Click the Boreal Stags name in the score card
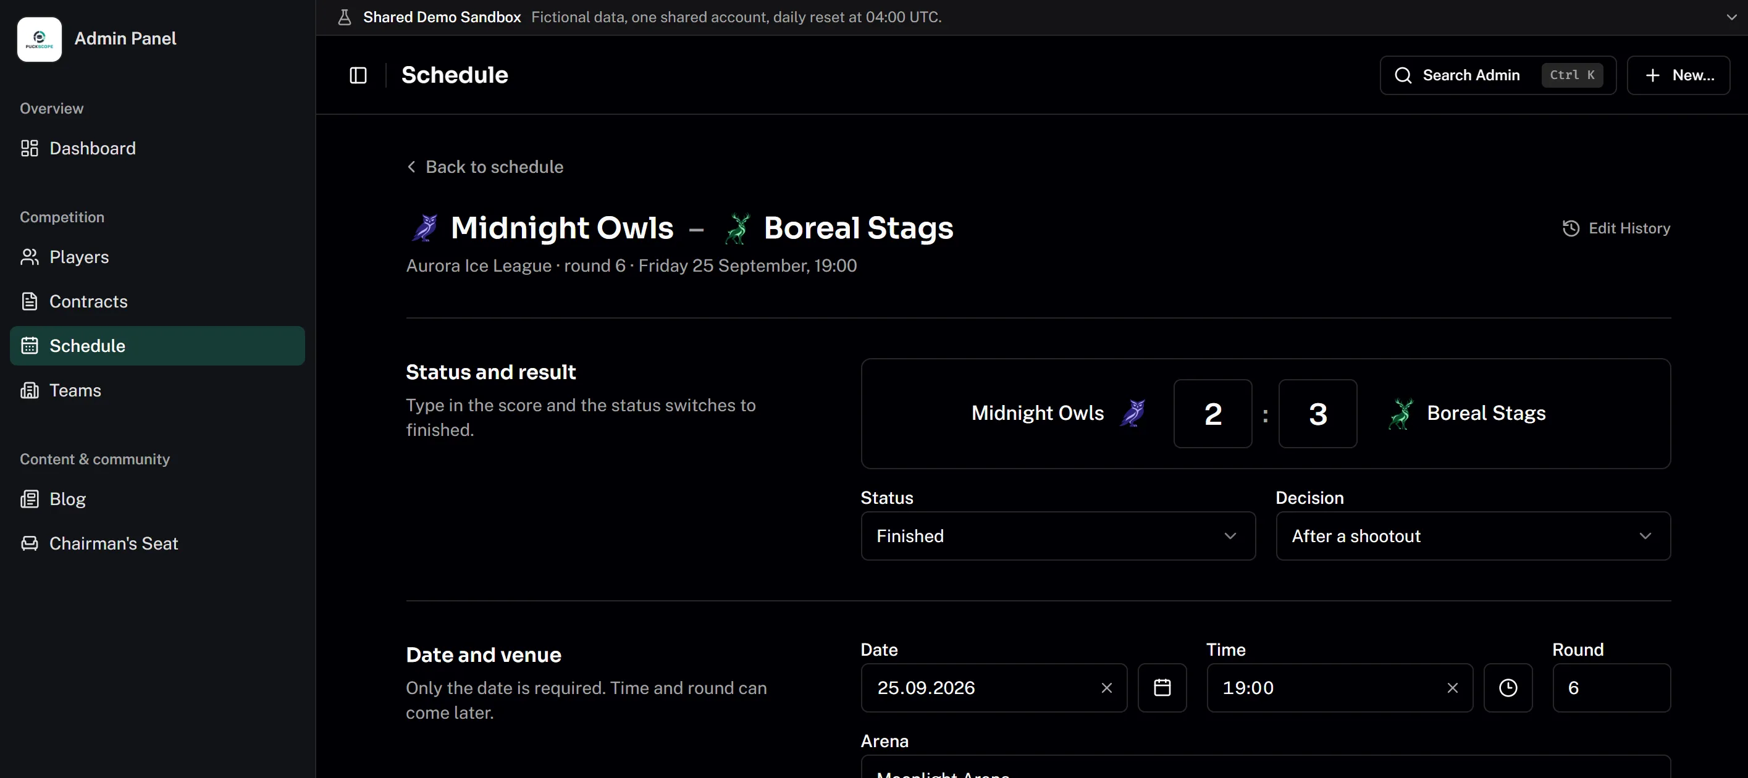Image resolution: width=1748 pixels, height=778 pixels. (1486, 413)
